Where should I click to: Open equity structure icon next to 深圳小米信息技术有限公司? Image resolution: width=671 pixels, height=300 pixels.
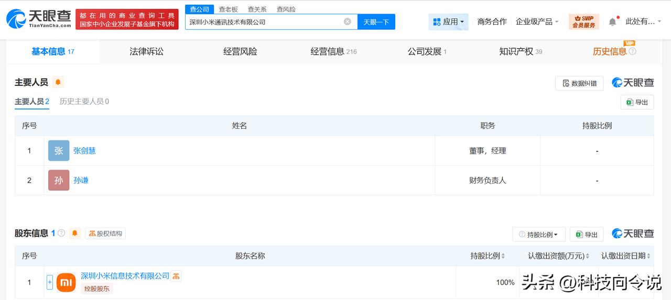tap(176, 276)
